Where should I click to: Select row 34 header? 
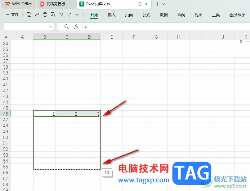coord(5,43)
